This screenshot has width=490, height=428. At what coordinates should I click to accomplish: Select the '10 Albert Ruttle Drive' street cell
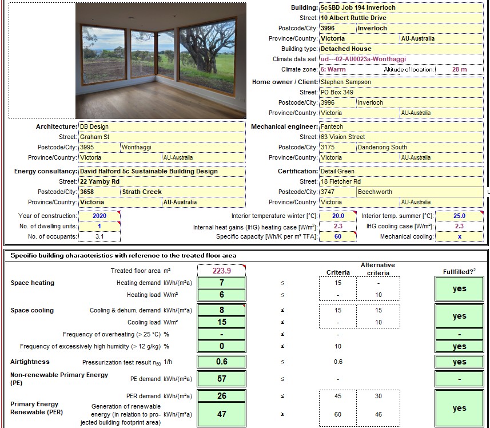pos(400,18)
